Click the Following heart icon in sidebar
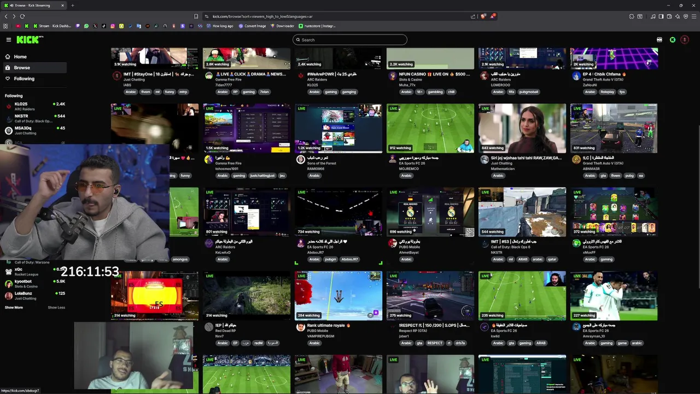700x394 pixels. [8, 79]
